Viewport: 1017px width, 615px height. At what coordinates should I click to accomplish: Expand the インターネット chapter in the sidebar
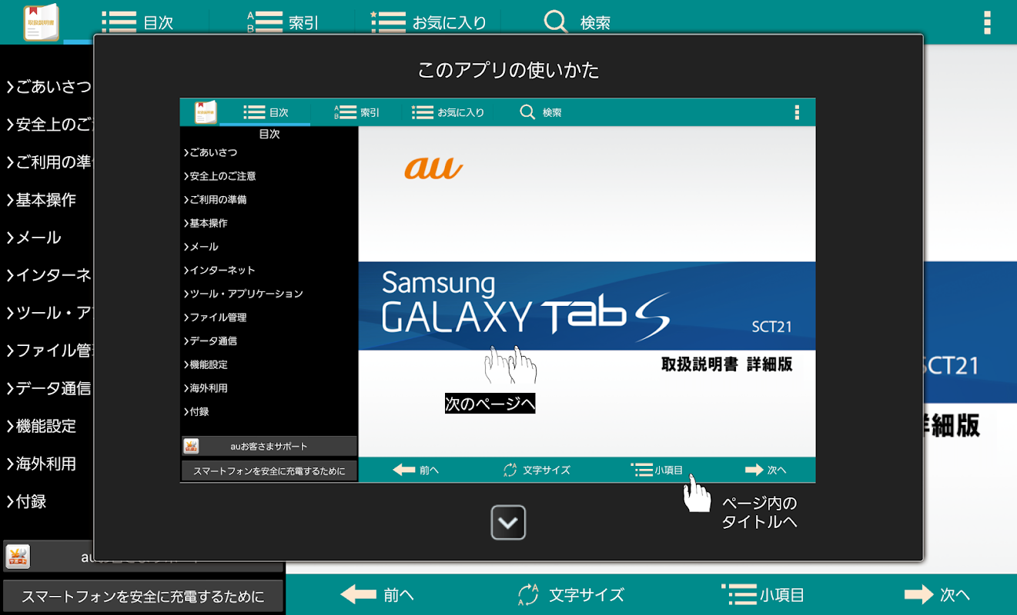pos(48,275)
